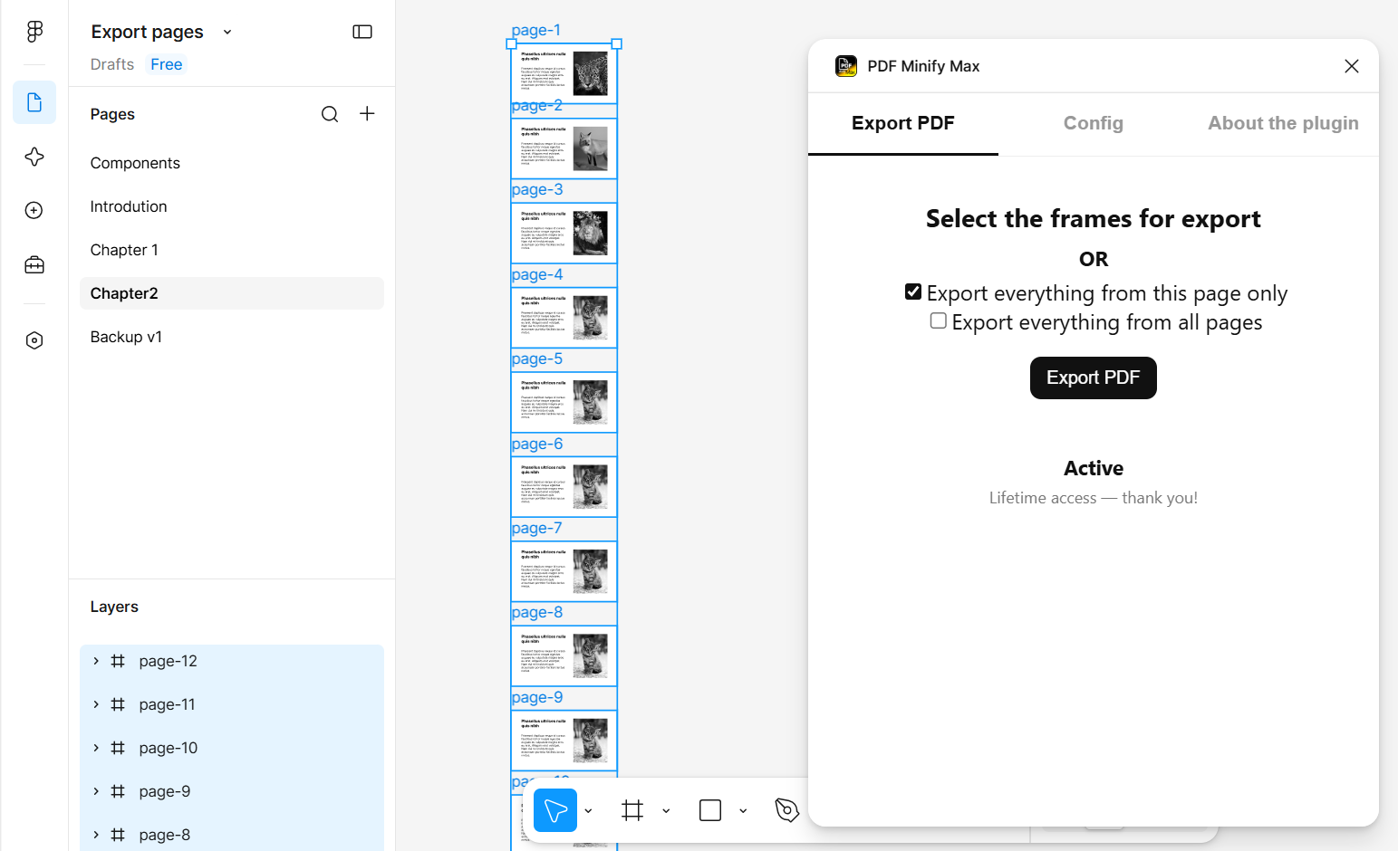The height and width of the screenshot is (851, 1398).
Task: Click the PDF Minify Max plugin logo
Action: coord(846,66)
